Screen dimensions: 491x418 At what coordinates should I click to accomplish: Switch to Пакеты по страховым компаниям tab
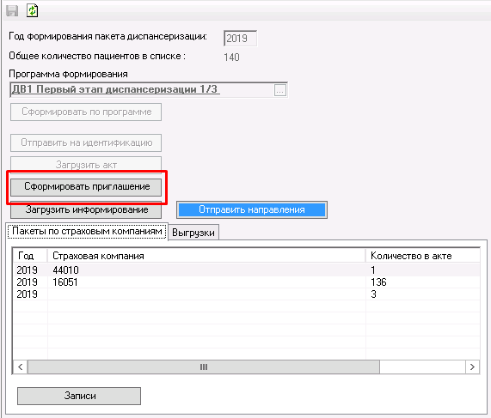click(87, 232)
